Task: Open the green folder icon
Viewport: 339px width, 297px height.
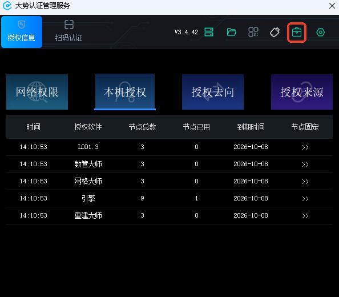Action: (x=231, y=32)
